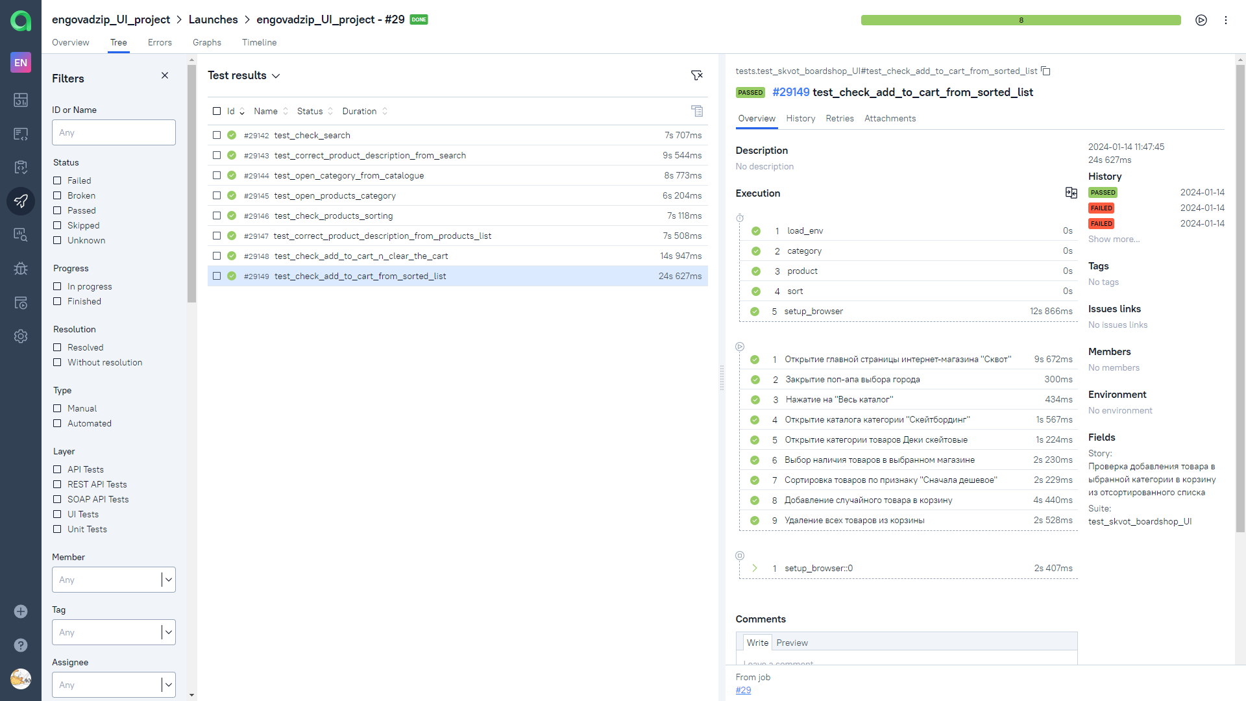Copy the test full path icon
The width and height of the screenshot is (1246, 701).
(1045, 71)
